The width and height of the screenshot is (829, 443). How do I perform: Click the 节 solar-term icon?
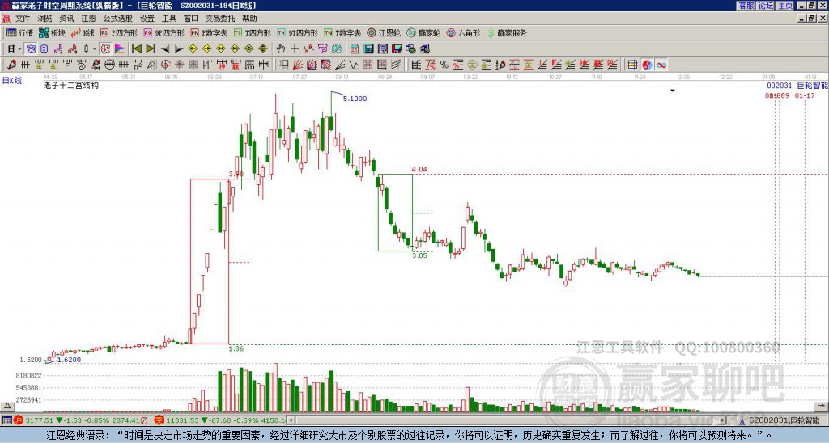tap(322, 49)
